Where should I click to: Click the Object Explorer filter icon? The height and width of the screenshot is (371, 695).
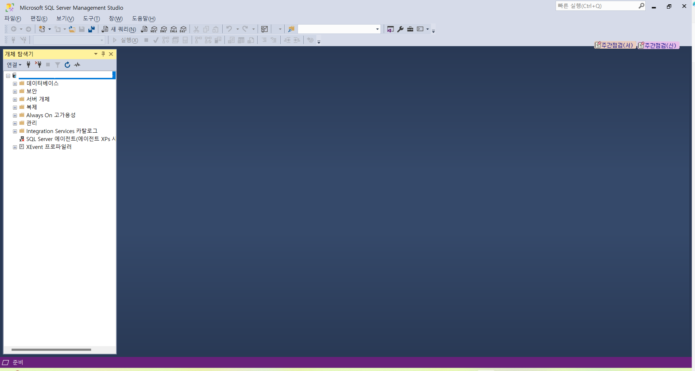(x=58, y=65)
